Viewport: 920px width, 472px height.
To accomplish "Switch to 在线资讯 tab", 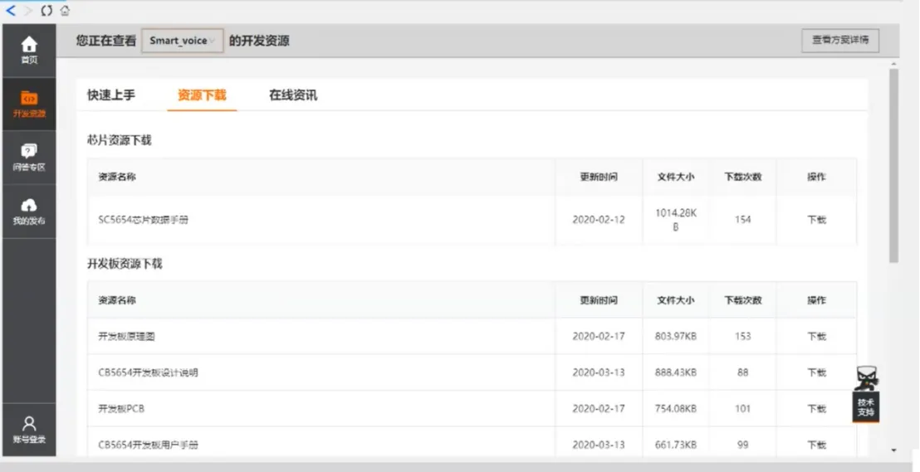I will (293, 95).
